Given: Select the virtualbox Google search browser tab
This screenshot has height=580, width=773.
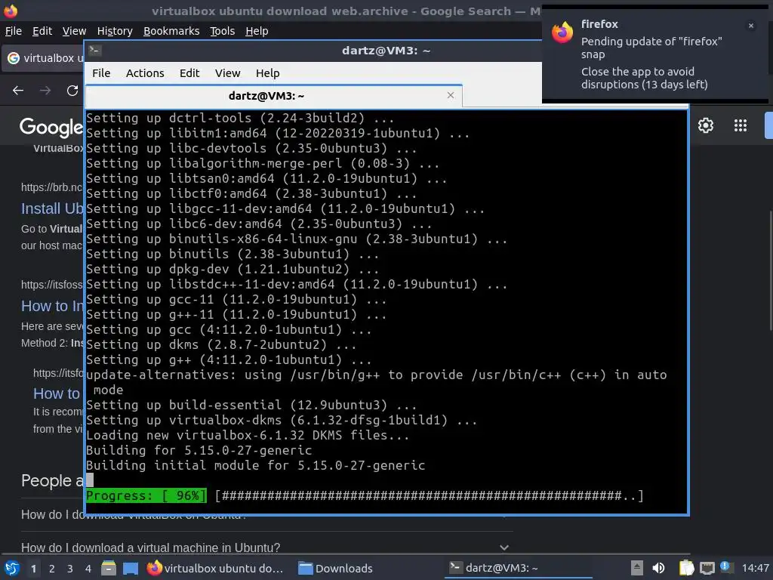Looking at the screenshot, I should click(43, 58).
